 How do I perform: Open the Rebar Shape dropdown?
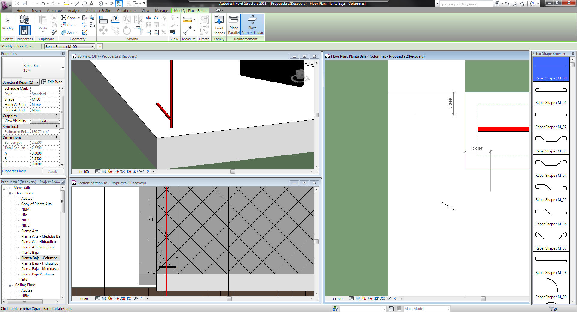coord(92,46)
